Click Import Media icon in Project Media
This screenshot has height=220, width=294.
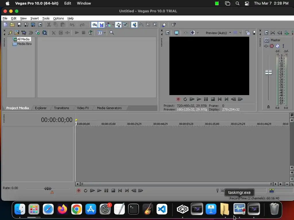pyautogui.click(x=17, y=33)
